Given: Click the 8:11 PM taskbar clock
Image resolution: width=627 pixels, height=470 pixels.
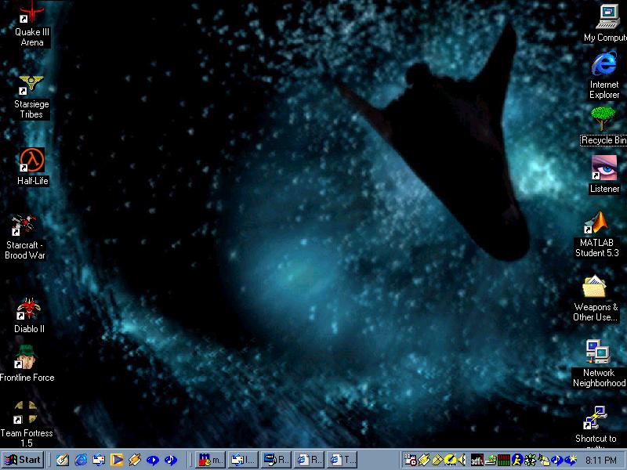Looking at the screenshot, I should (602, 460).
